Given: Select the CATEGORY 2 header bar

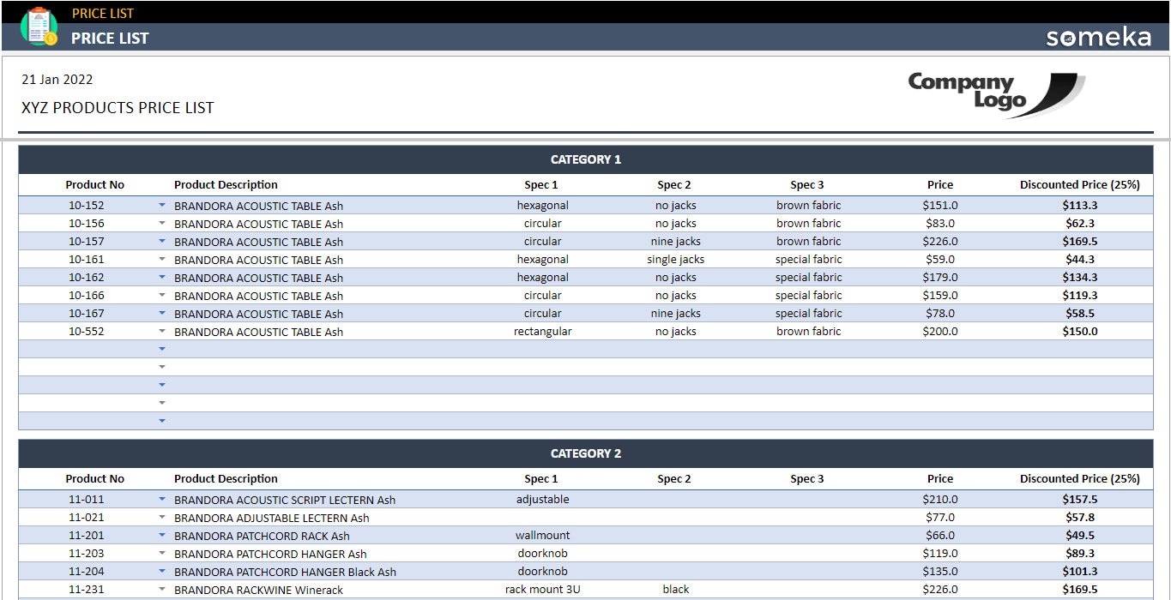Looking at the screenshot, I should [586, 453].
